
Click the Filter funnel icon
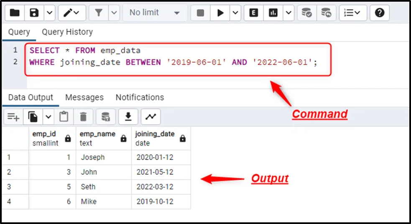[x=99, y=13]
